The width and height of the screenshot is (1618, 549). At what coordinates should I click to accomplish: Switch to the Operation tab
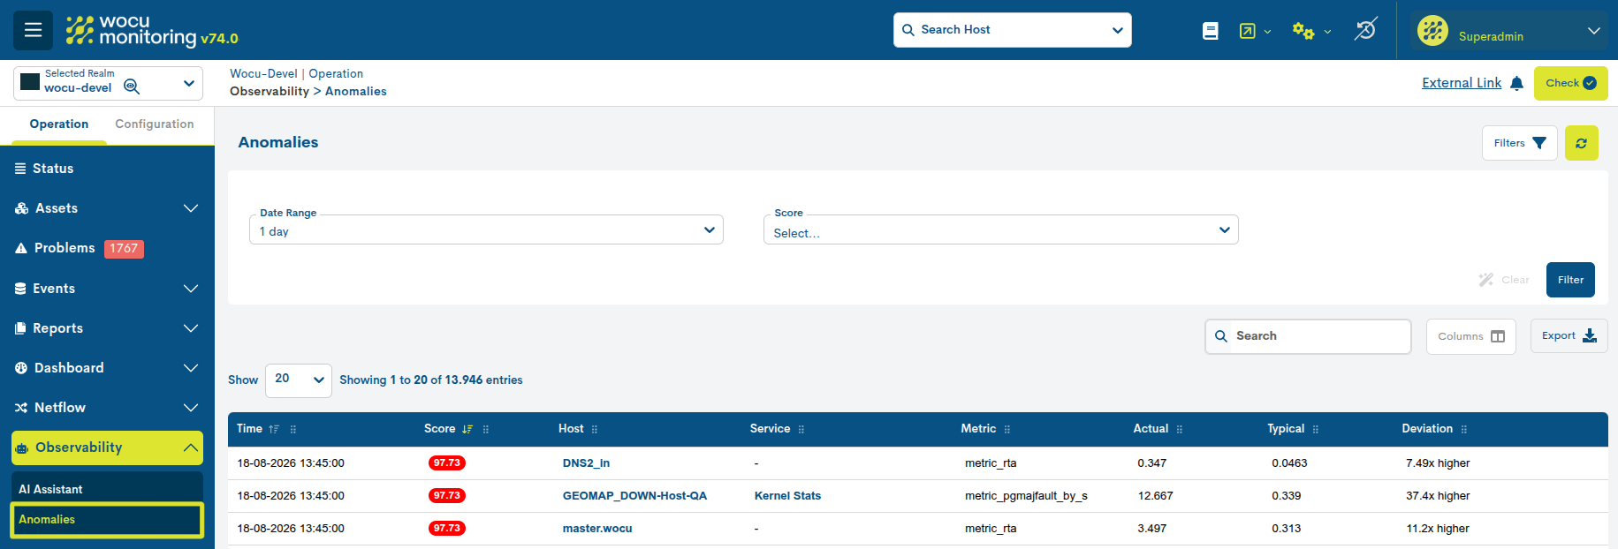click(59, 124)
